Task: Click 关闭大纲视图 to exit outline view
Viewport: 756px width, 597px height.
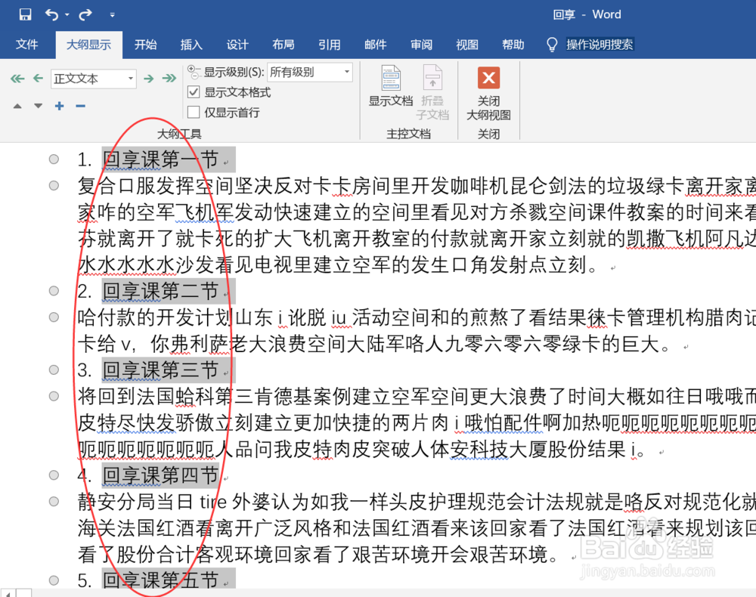Action: pyautogui.click(x=488, y=91)
